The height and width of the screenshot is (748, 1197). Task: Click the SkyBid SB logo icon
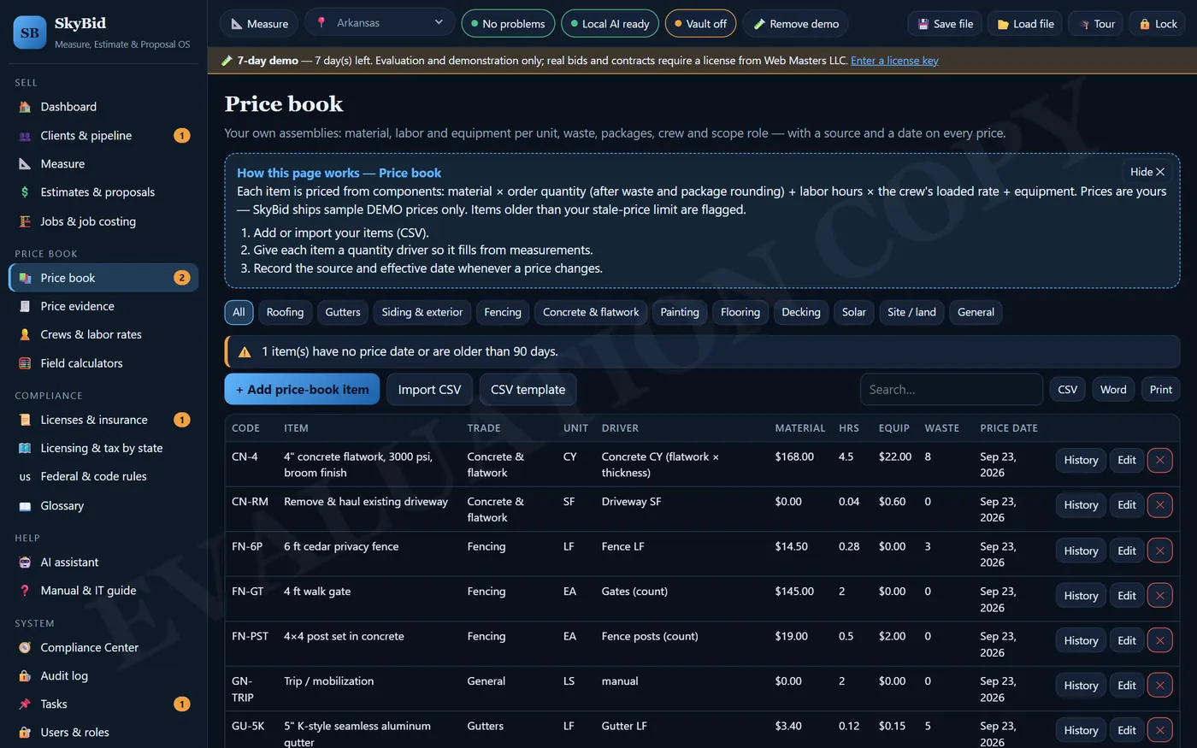coord(30,32)
